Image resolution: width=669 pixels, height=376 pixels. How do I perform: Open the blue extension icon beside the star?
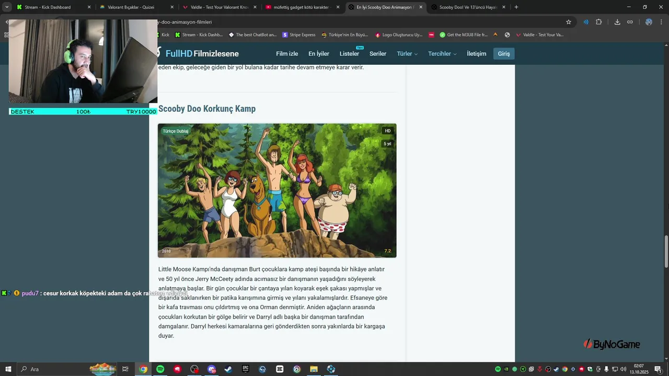586,22
